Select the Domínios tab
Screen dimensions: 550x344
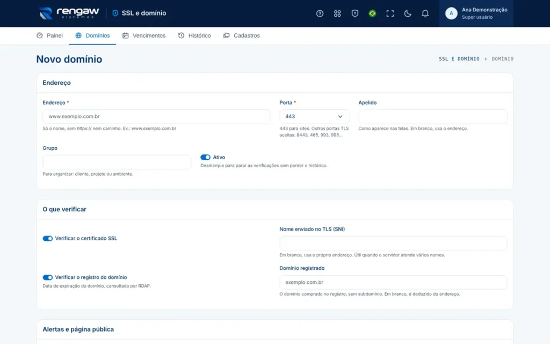[x=92, y=35]
